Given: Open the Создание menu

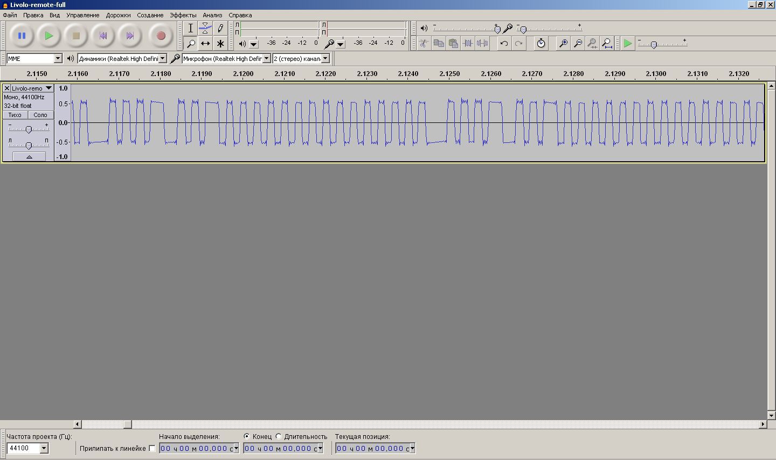Looking at the screenshot, I should coord(150,15).
